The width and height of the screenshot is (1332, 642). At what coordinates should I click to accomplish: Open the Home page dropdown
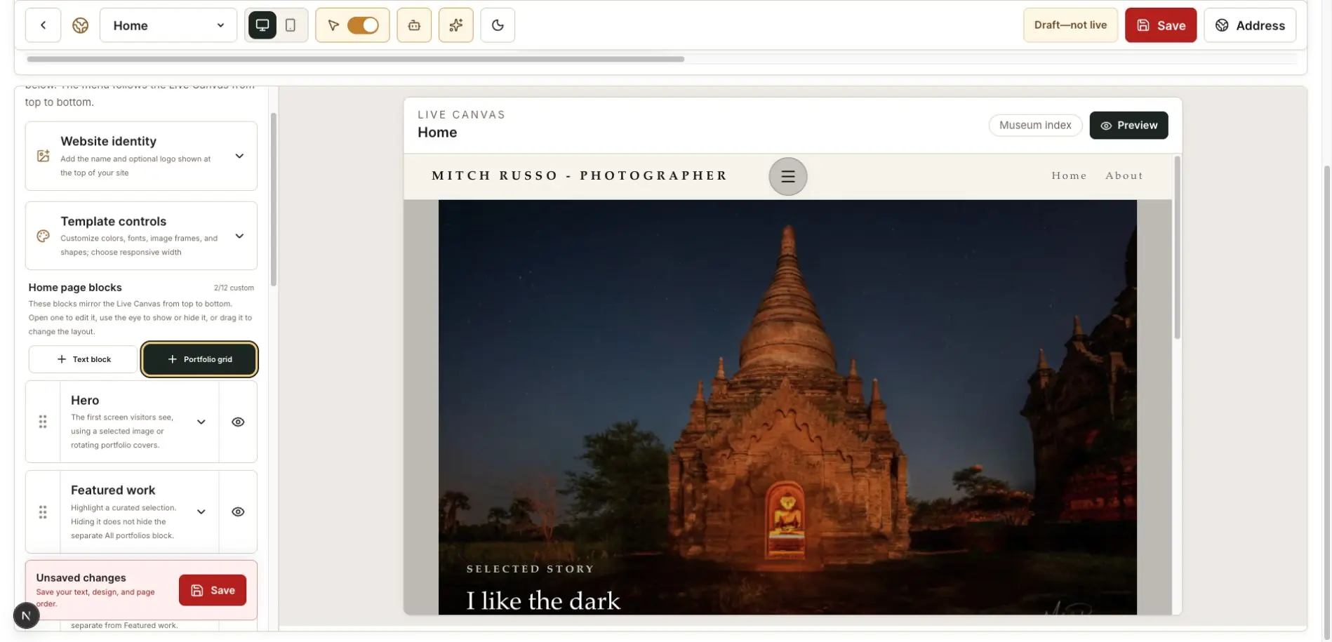coord(168,25)
